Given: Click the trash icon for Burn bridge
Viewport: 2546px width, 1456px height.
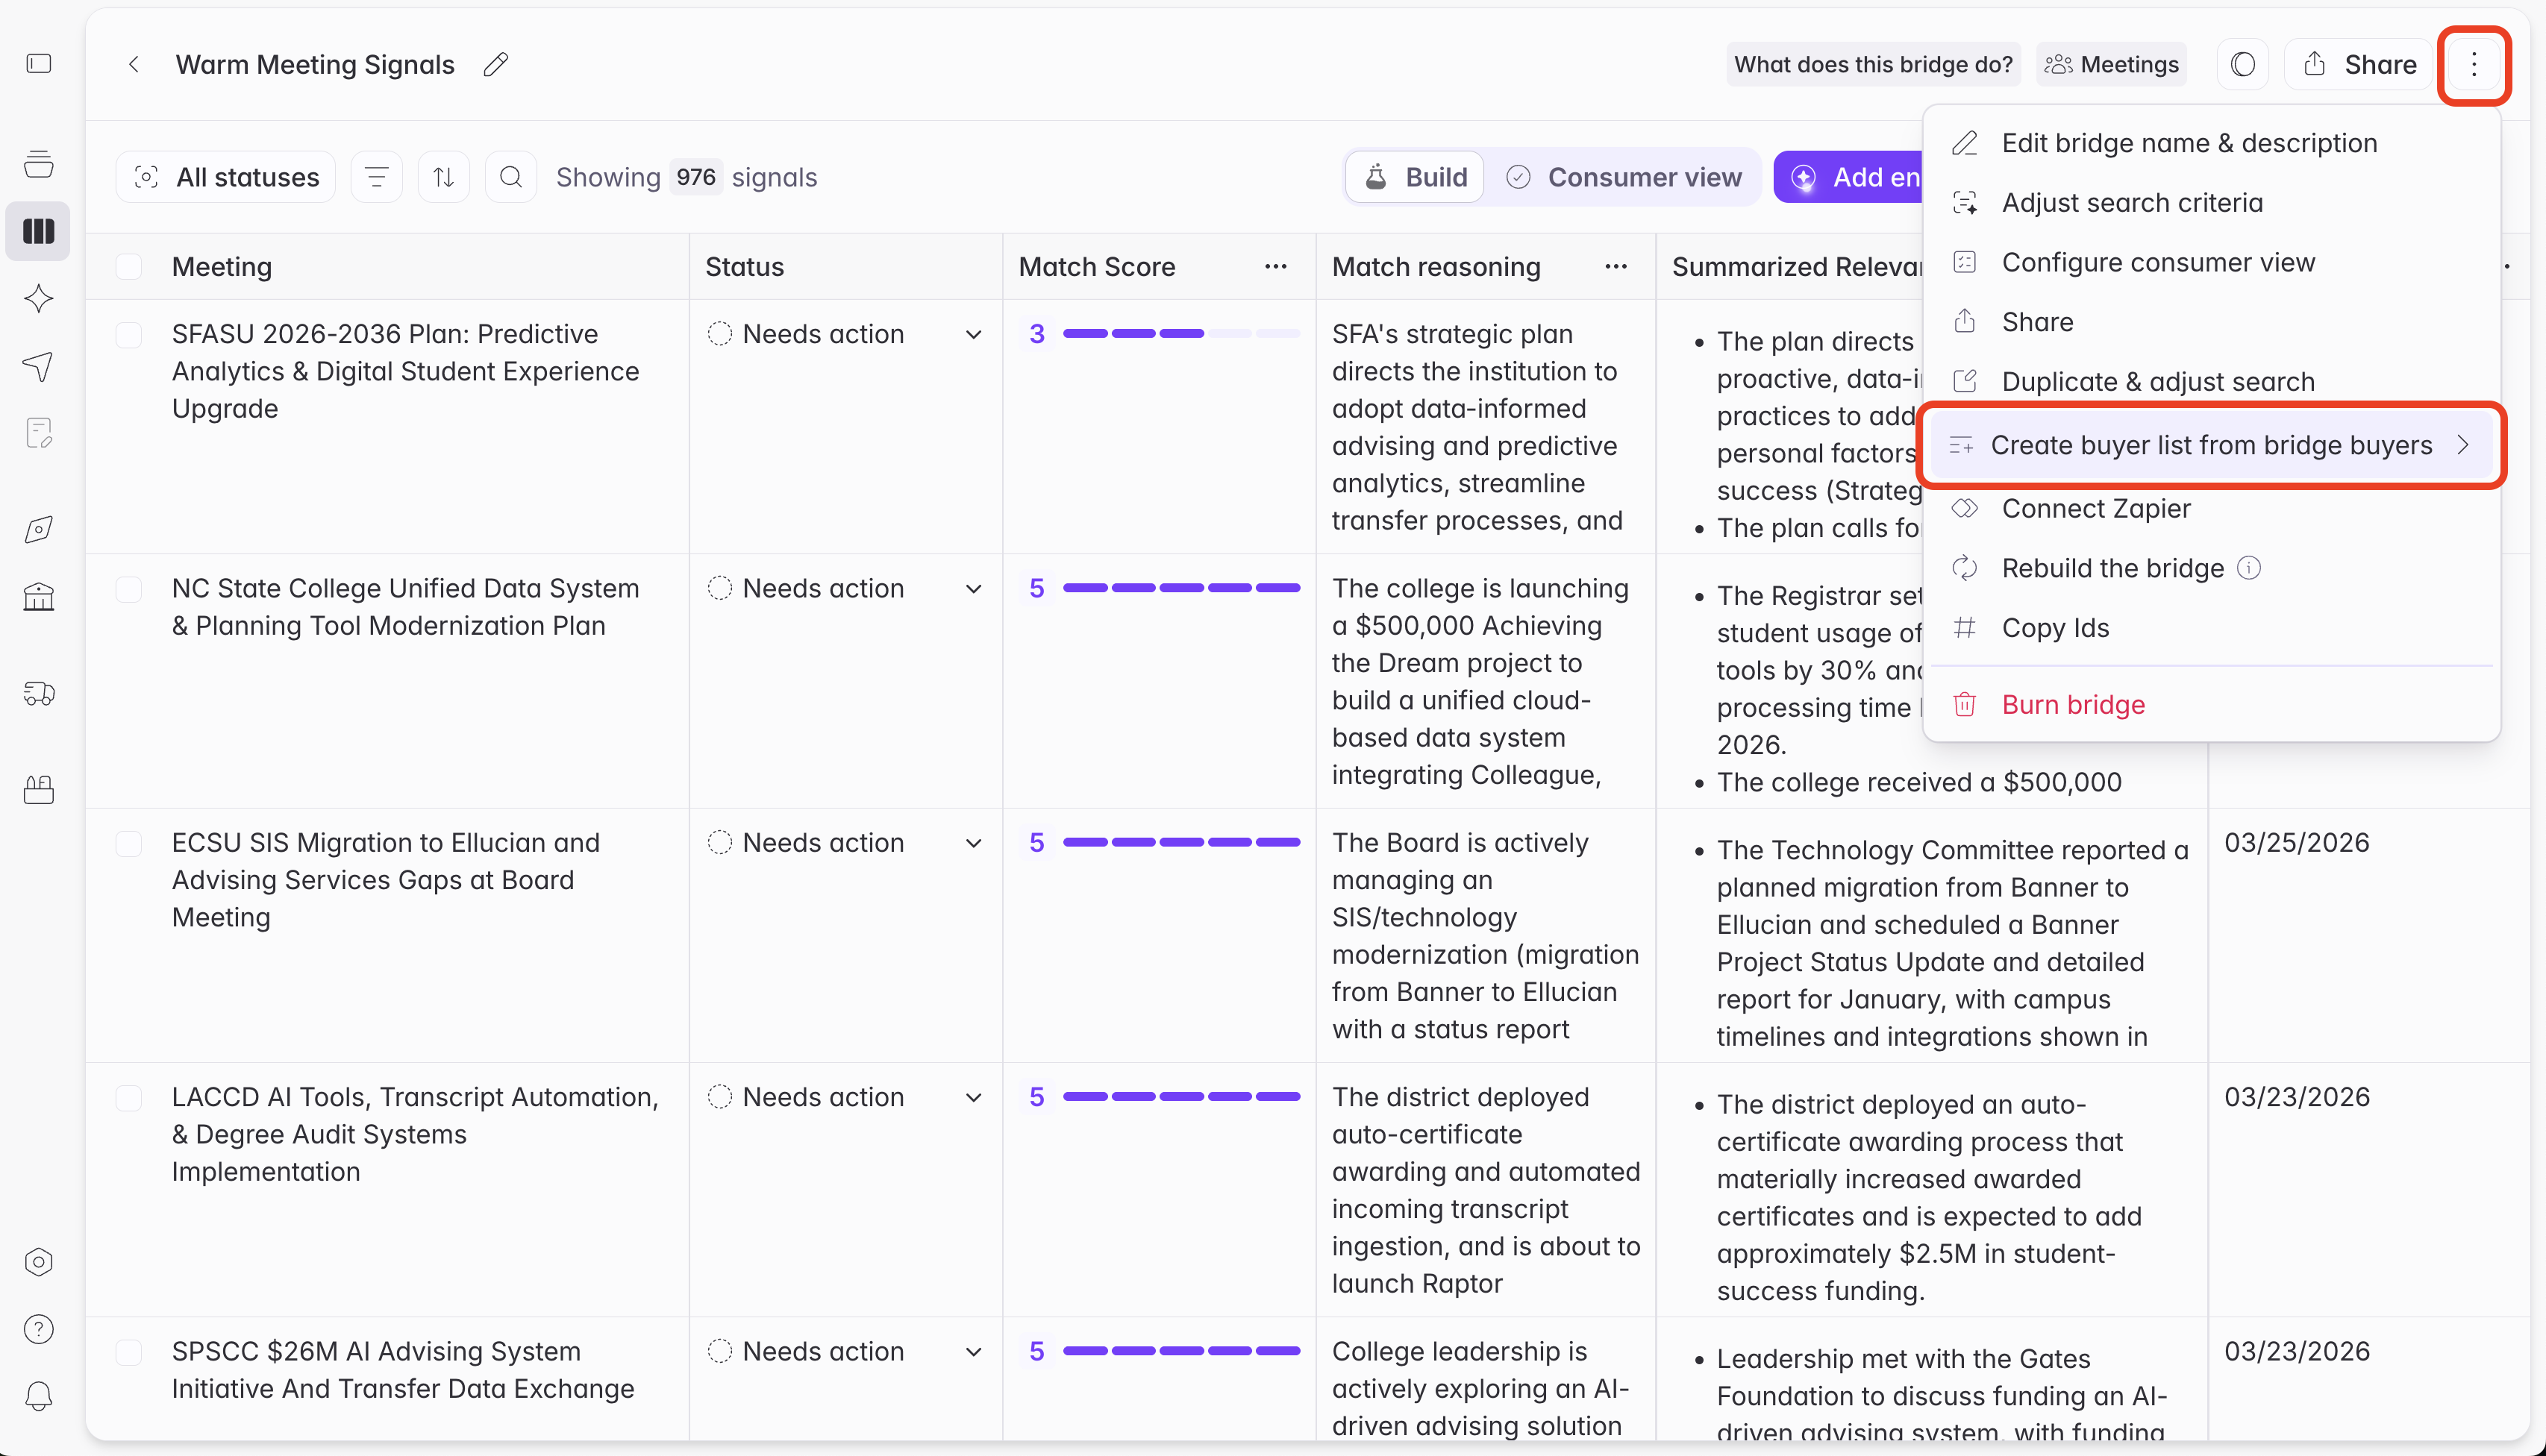Looking at the screenshot, I should pos(1965,704).
